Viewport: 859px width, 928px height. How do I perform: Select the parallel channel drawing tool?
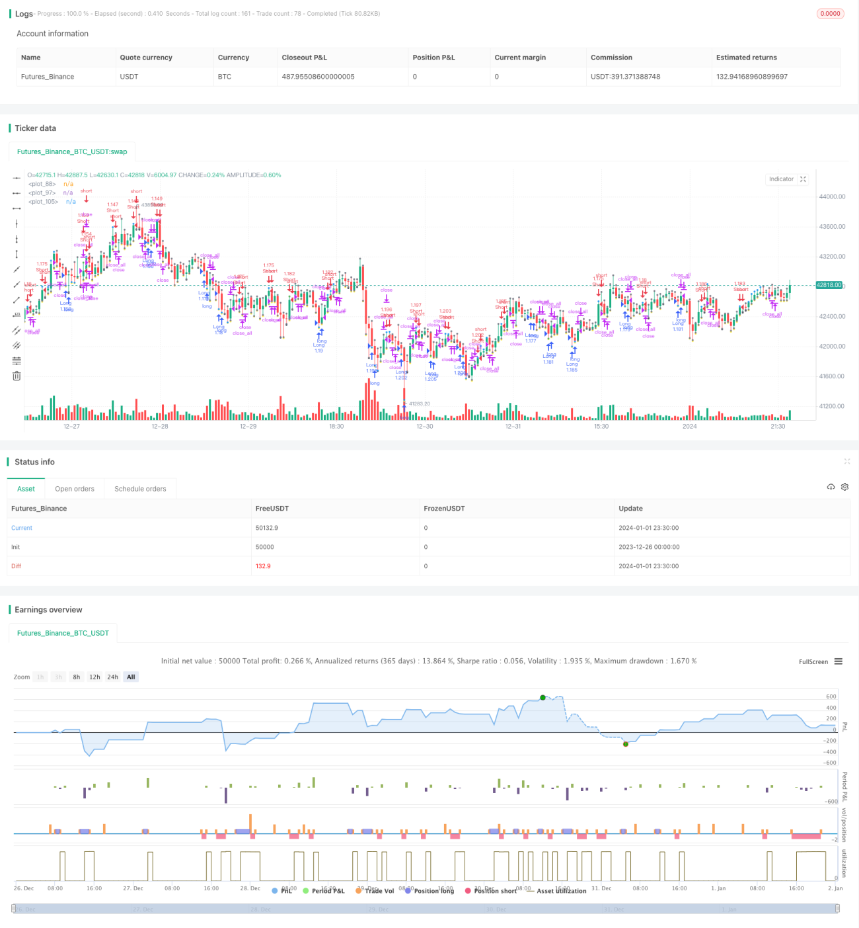pos(17,330)
